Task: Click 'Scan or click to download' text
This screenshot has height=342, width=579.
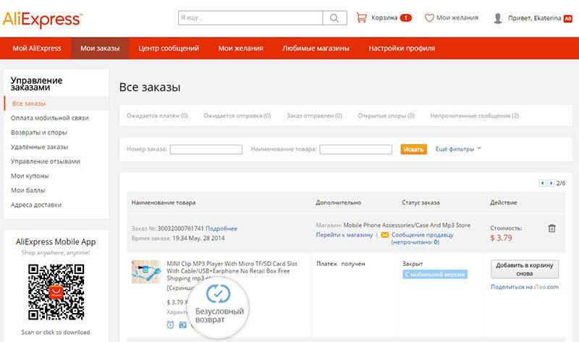Action: pyautogui.click(x=56, y=333)
